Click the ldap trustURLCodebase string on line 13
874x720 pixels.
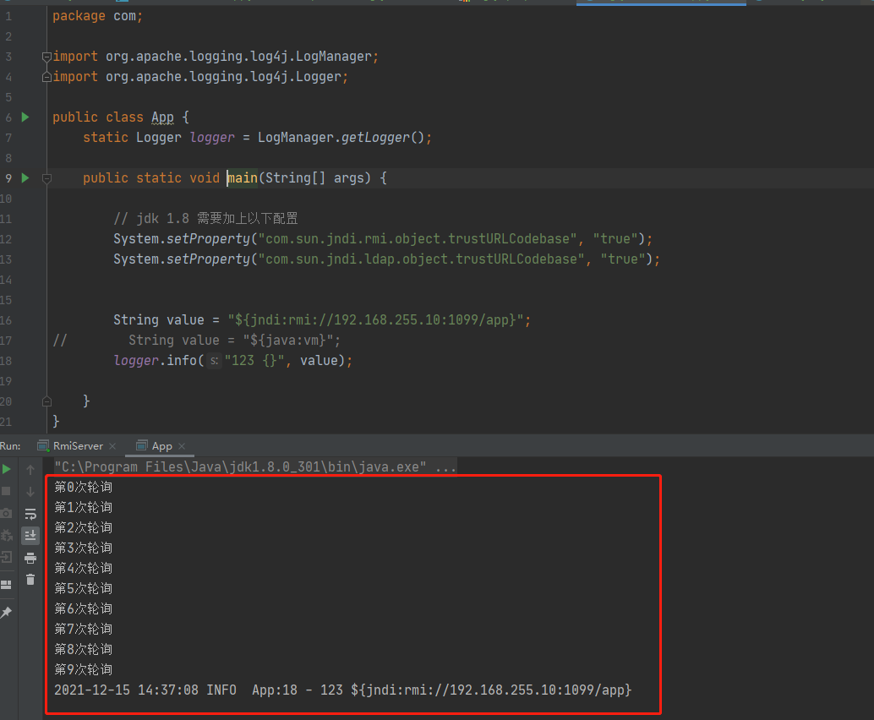pyautogui.click(x=422, y=259)
